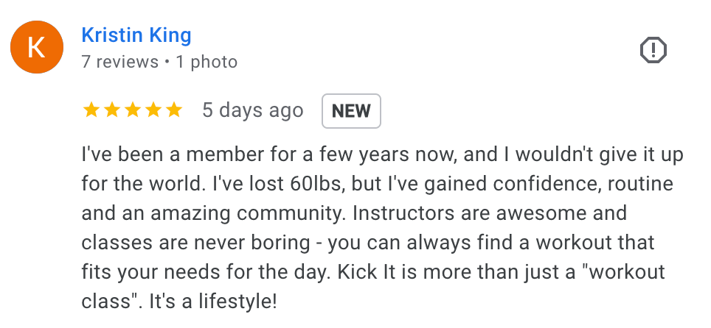Click the fifth yellow rating star
The height and width of the screenshot is (328, 711).
[174, 110]
